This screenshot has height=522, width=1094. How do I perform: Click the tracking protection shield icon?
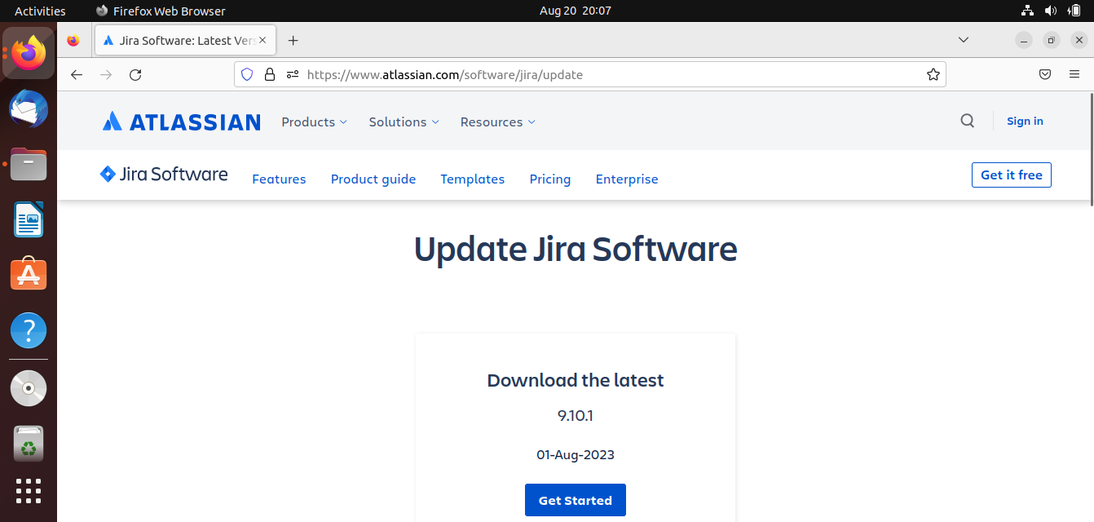[x=247, y=74]
